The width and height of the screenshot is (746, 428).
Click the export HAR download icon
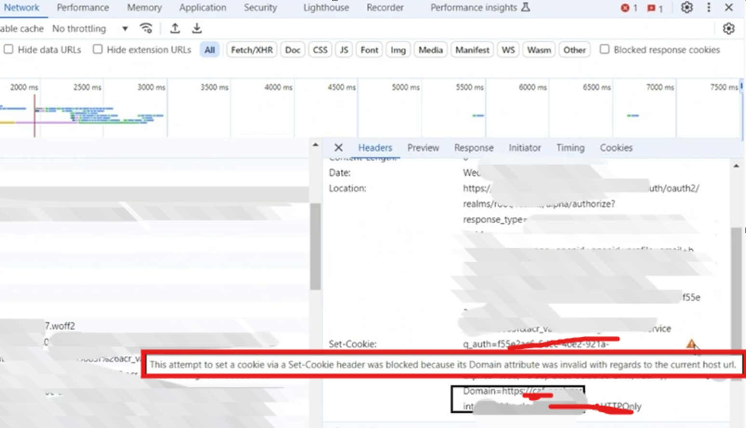pos(197,28)
